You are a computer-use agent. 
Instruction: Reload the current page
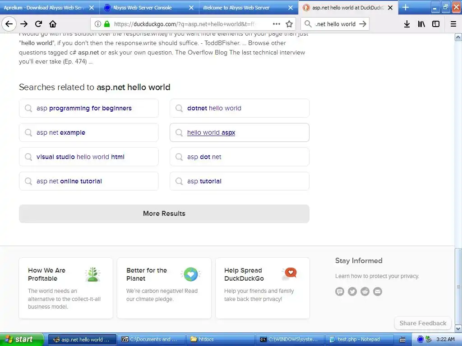(38, 24)
